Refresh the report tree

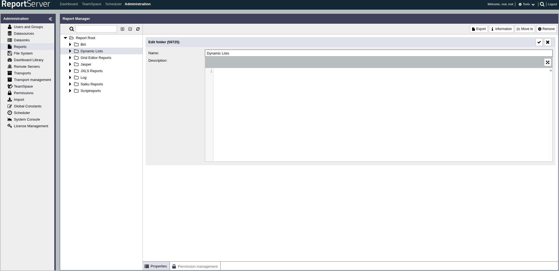coord(138,29)
